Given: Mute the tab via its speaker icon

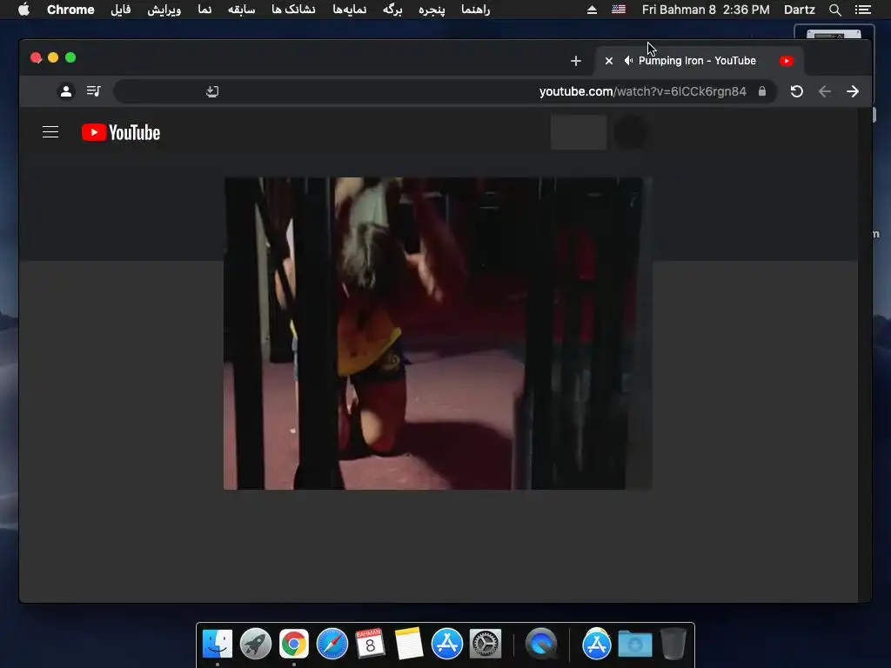Looking at the screenshot, I should pyautogui.click(x=628, y=61).
